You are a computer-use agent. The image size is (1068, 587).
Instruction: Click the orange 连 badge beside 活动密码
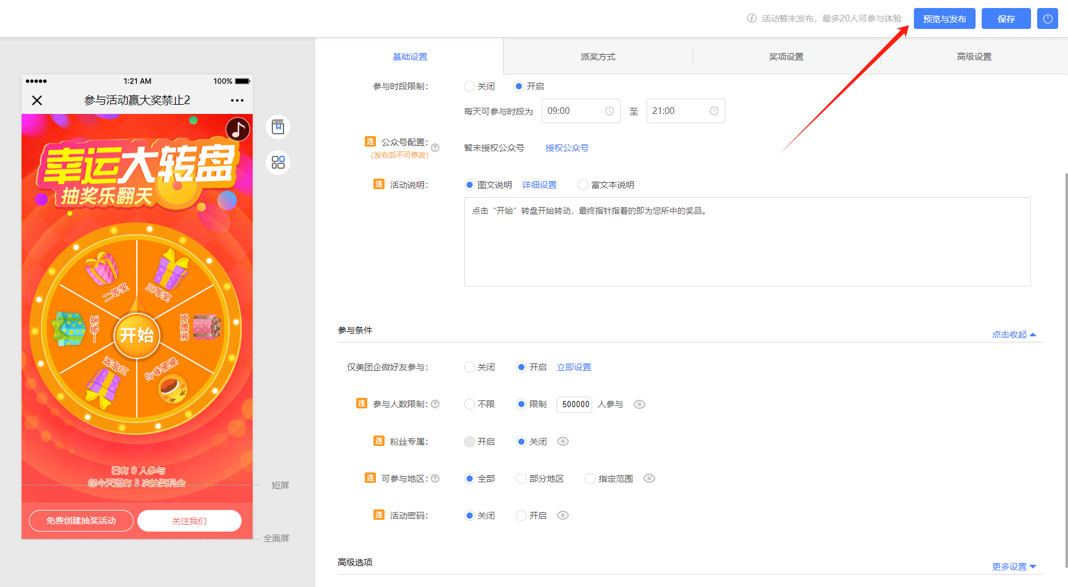pos(379,515)
